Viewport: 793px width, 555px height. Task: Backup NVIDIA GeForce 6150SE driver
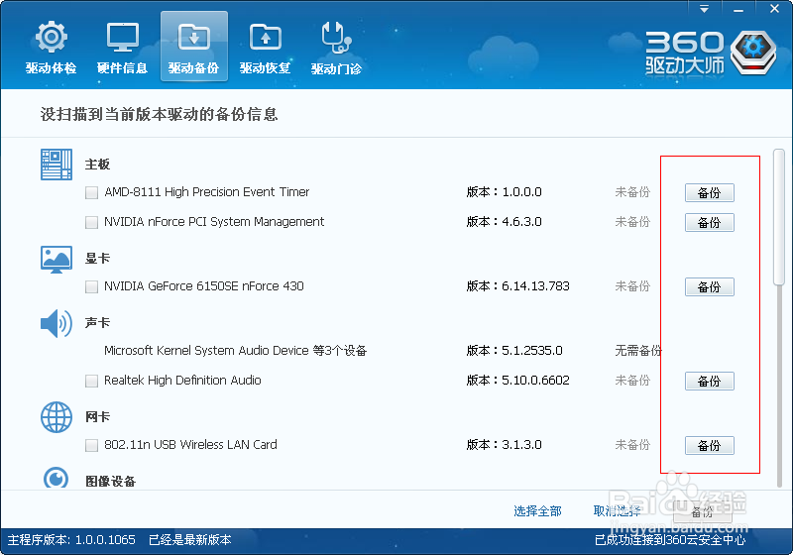[x=709, y=286]
